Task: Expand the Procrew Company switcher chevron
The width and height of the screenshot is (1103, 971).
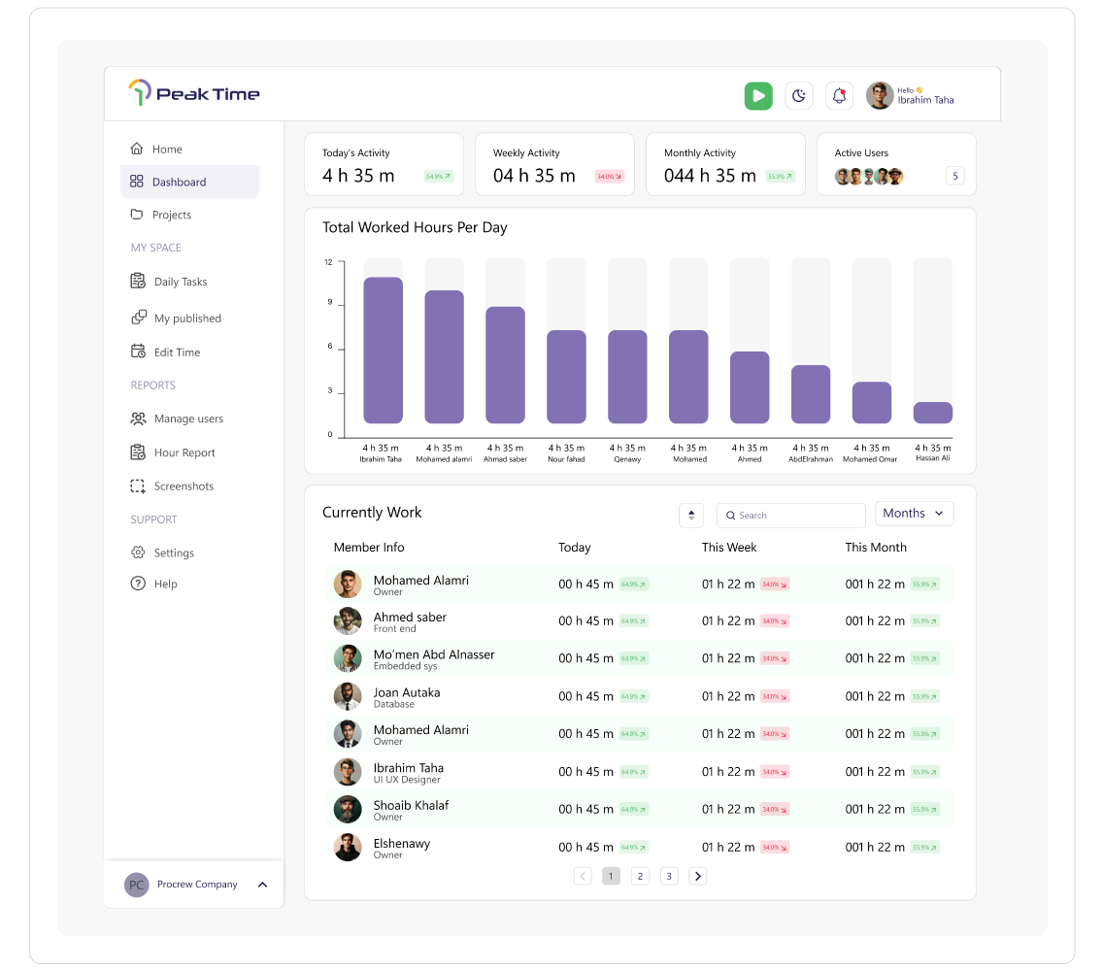Action: (x=262, y=885)
